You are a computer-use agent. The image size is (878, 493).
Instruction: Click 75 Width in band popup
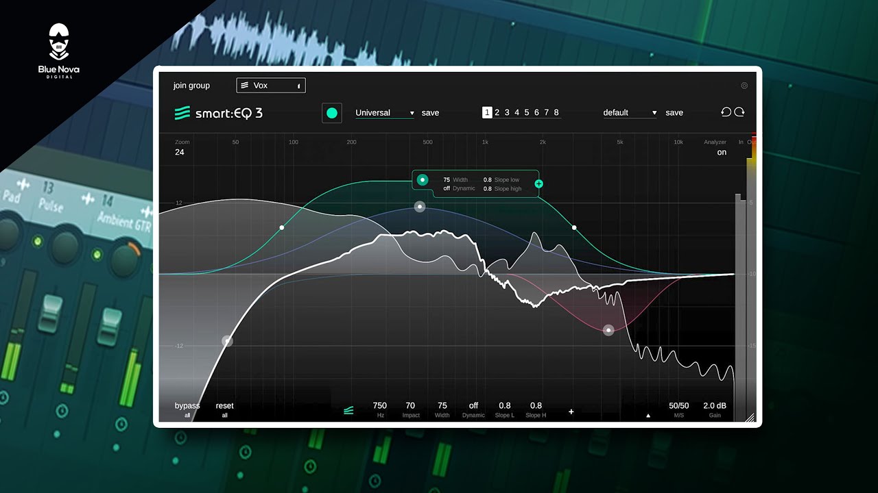(x=455, y=180)
